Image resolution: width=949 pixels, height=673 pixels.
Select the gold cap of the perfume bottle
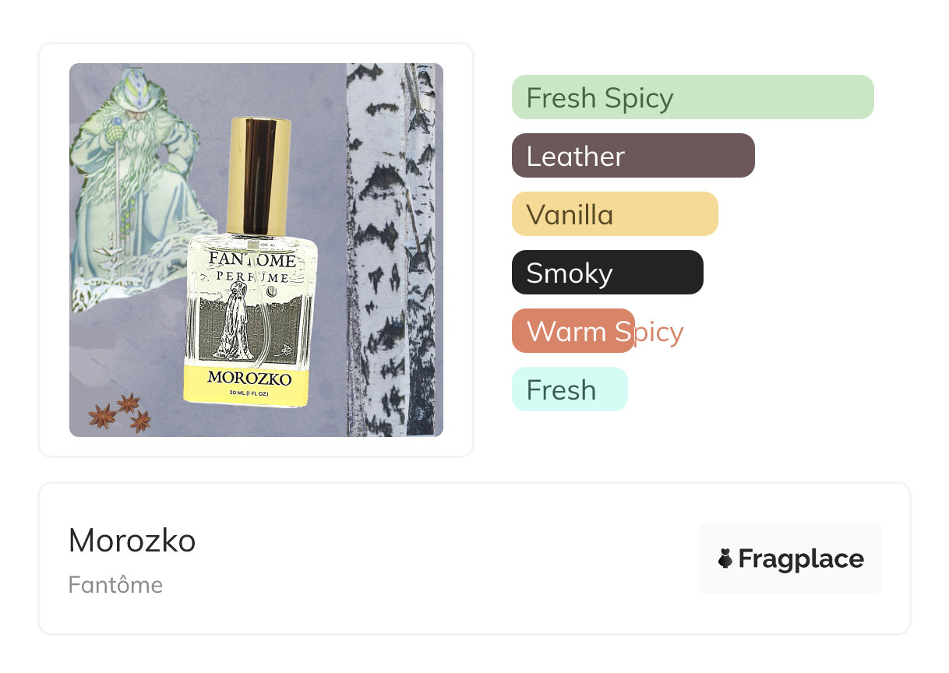[x=259, y=175]
